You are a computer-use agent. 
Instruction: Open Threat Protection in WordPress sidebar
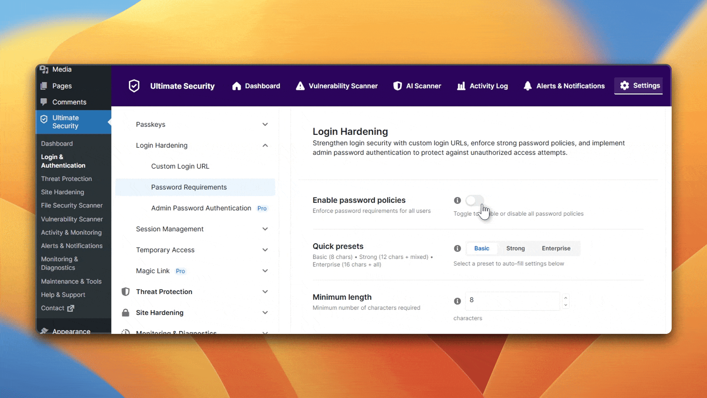coord(66,179)
